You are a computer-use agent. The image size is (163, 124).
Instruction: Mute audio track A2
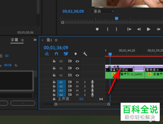pyautogui.click(x=77, y=86)
